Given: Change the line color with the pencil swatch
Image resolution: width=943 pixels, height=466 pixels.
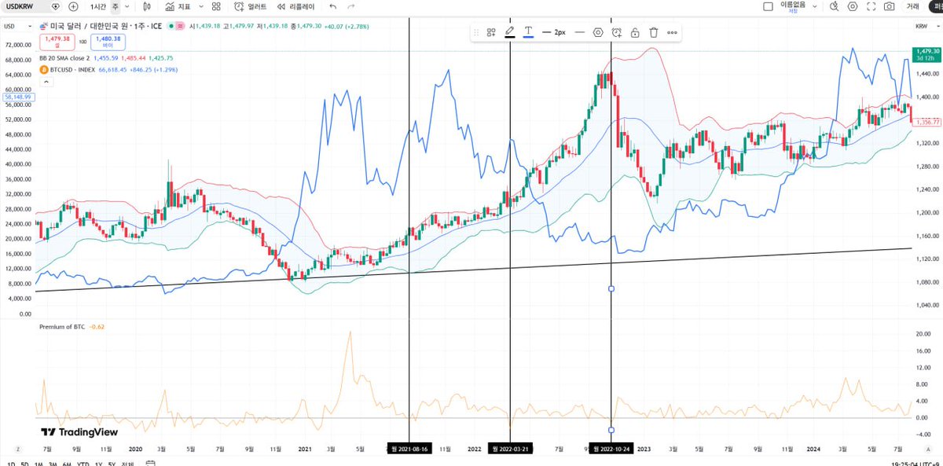Looking at the screenshot, I should (510, 33).
